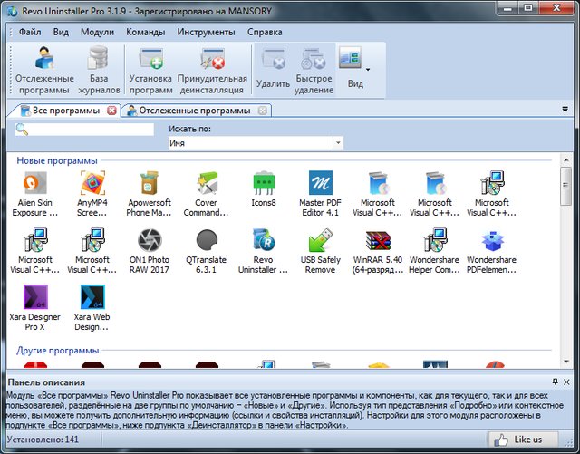Image resolution: width=580 pixels, height=454 pixels.
Task: Expand the Вид view dropdown arrow
Action: (x=368, y=69)
